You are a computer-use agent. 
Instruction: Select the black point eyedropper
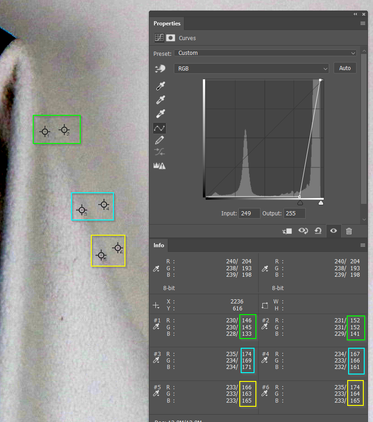pyautogui.click(x=160, y=86)
